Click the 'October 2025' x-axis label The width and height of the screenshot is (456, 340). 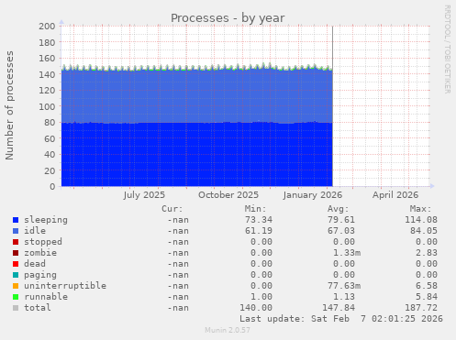tap(228, 195)
